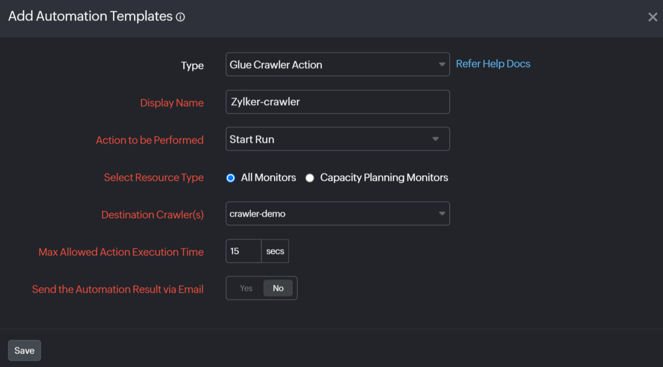Click the caret icon in the Start Run box

[435, 139]
